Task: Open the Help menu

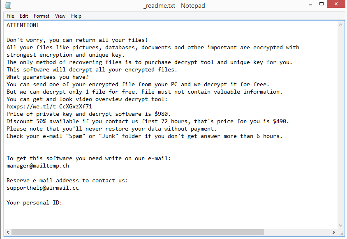Action: pyautogui.click(x=76, y=16)
